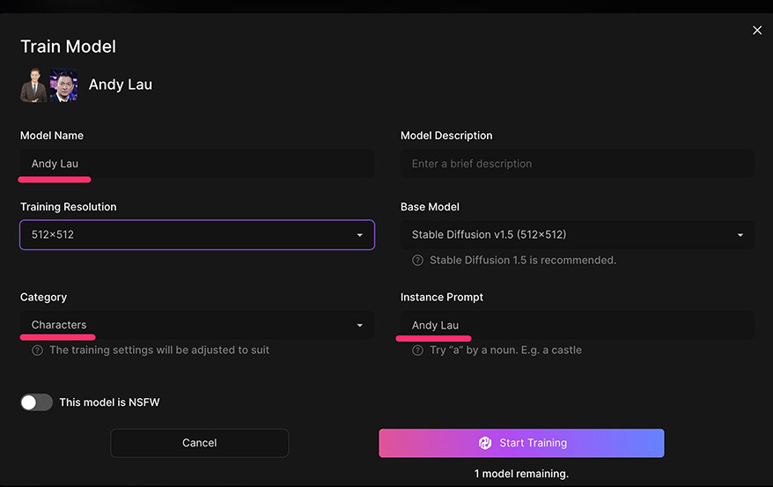
Task: Expand the Base Model dropdown
Action: pos(577,235)
